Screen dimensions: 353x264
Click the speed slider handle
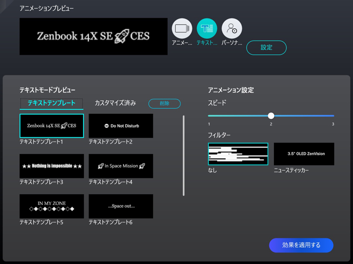(x=271, y=116)
